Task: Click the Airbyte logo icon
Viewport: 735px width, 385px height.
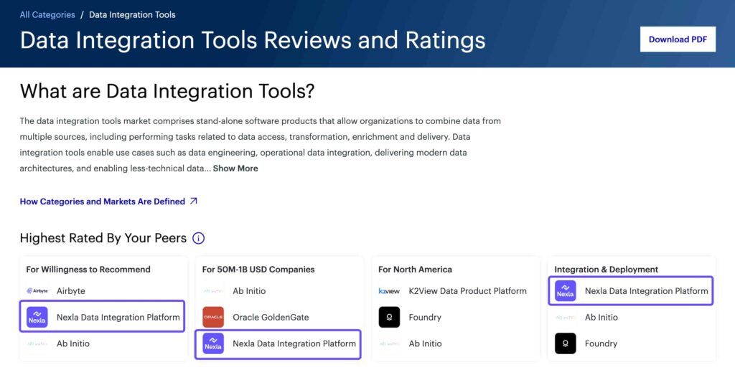Action: pyautogui.click(x=37, y=291)
